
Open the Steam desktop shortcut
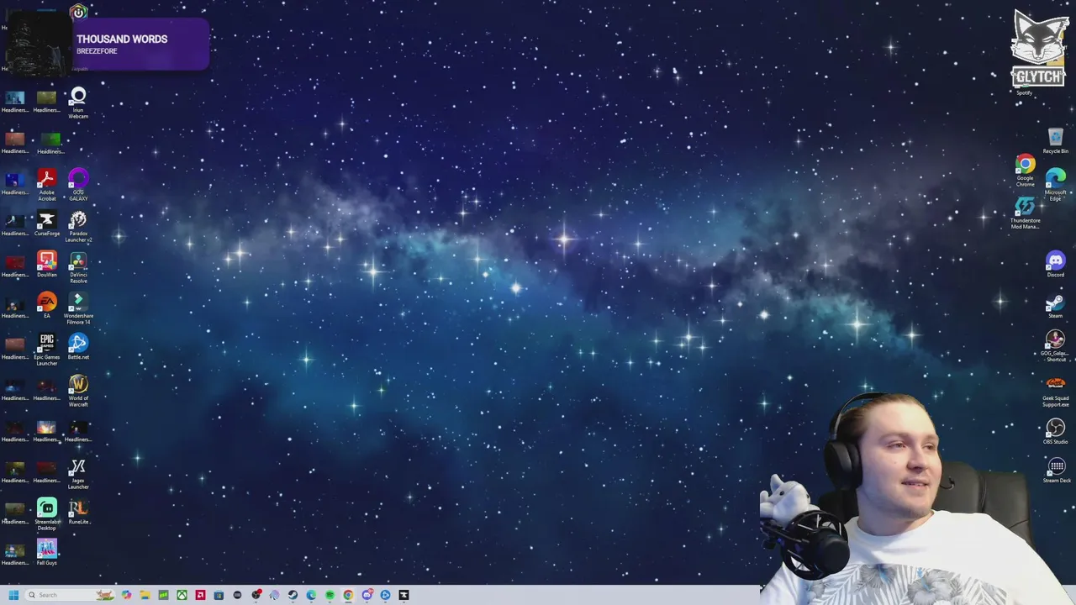(1056, 306)
